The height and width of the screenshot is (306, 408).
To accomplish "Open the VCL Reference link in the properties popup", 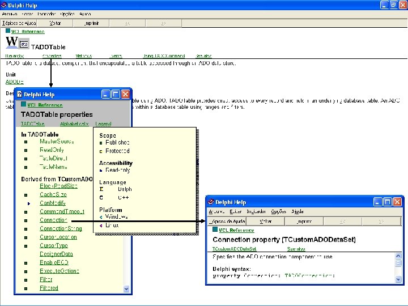I will pos(45,105).
